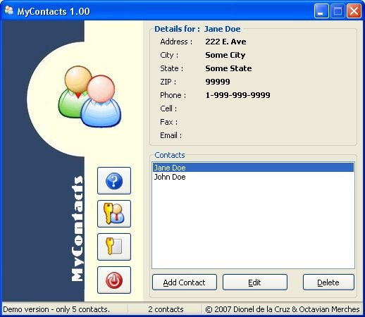Click the Contacts group label
365x317 pixels.
tap(170, 155)
